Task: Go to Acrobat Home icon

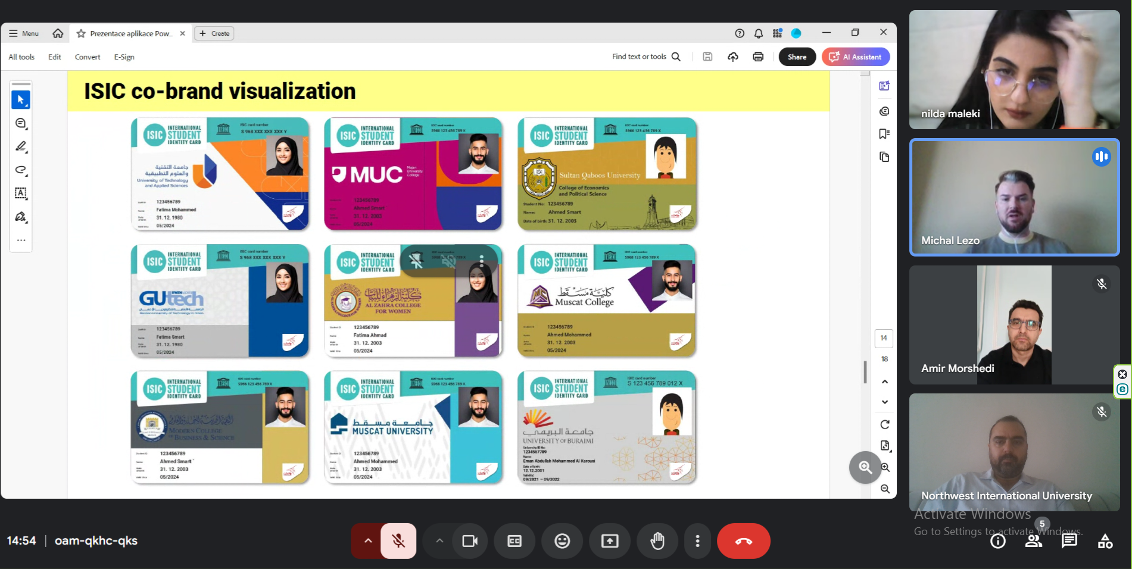Action: click(58, 33)
